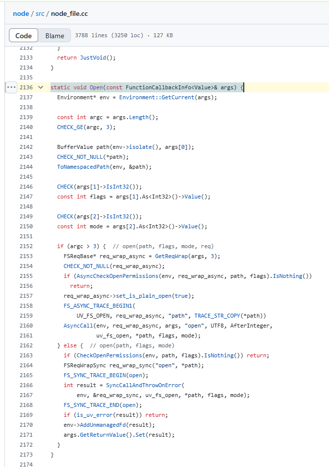
Task: Click set_is_plain_open on line 2157
Action: click(144, 296)
